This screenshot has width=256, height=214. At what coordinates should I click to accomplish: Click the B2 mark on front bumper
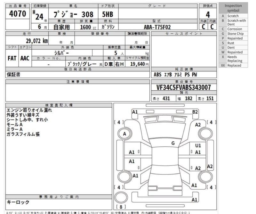pyautogui.click(x=195, y=112)
